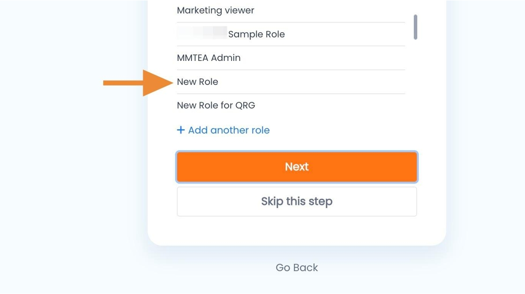
Task: Select the Marketing viewer role
Action: point(291,10)
